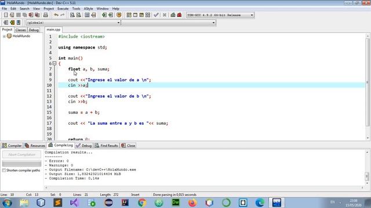Click the Close All toolbar icon
Screen dimensions: 371x208
37,15
